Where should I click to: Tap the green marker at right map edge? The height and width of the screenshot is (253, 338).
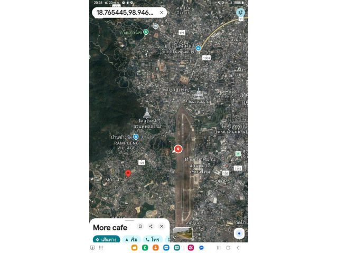coord(238,153)
